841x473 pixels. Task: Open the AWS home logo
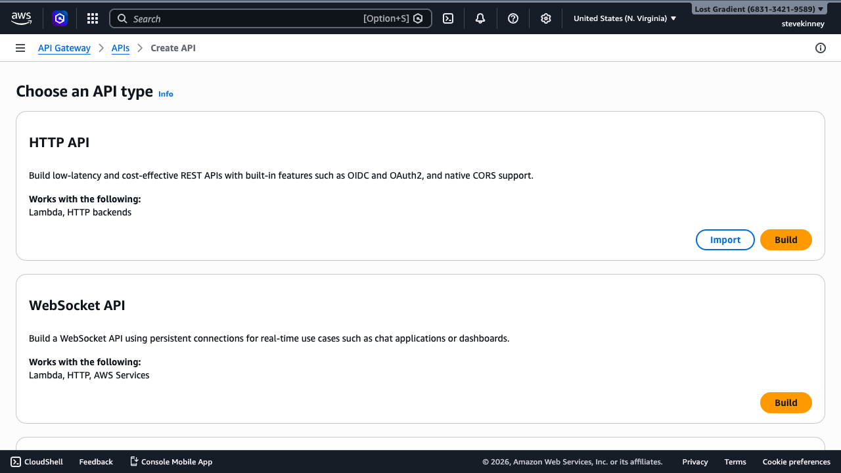tap(21, 18)
